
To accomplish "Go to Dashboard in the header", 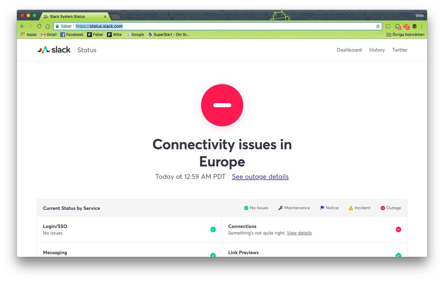I will click(349, 50).
